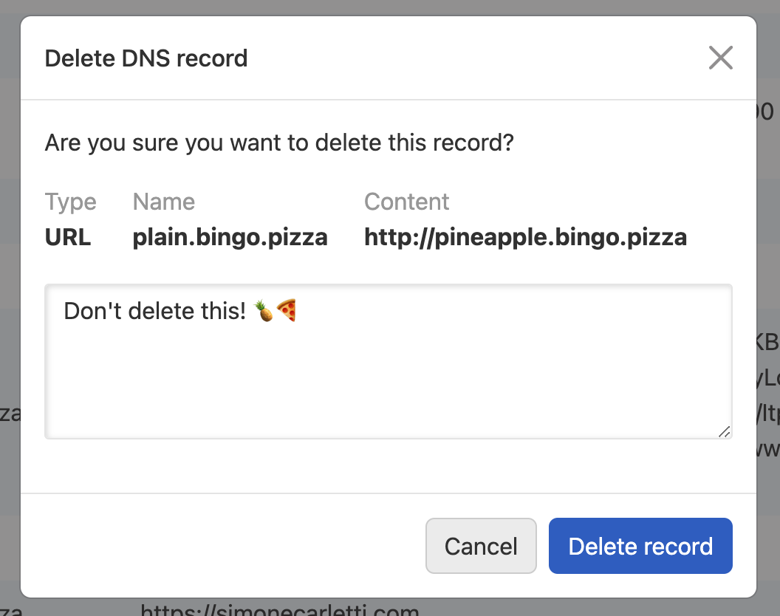Viewport: 780px width, 616px height.
Task: Click the text area resize handle
Action: [724, 431]
